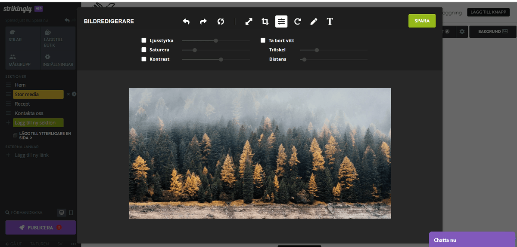Select Kontakta oss section item
The height and width of the screenshot is (247, 517).
(x=29, y=113)
